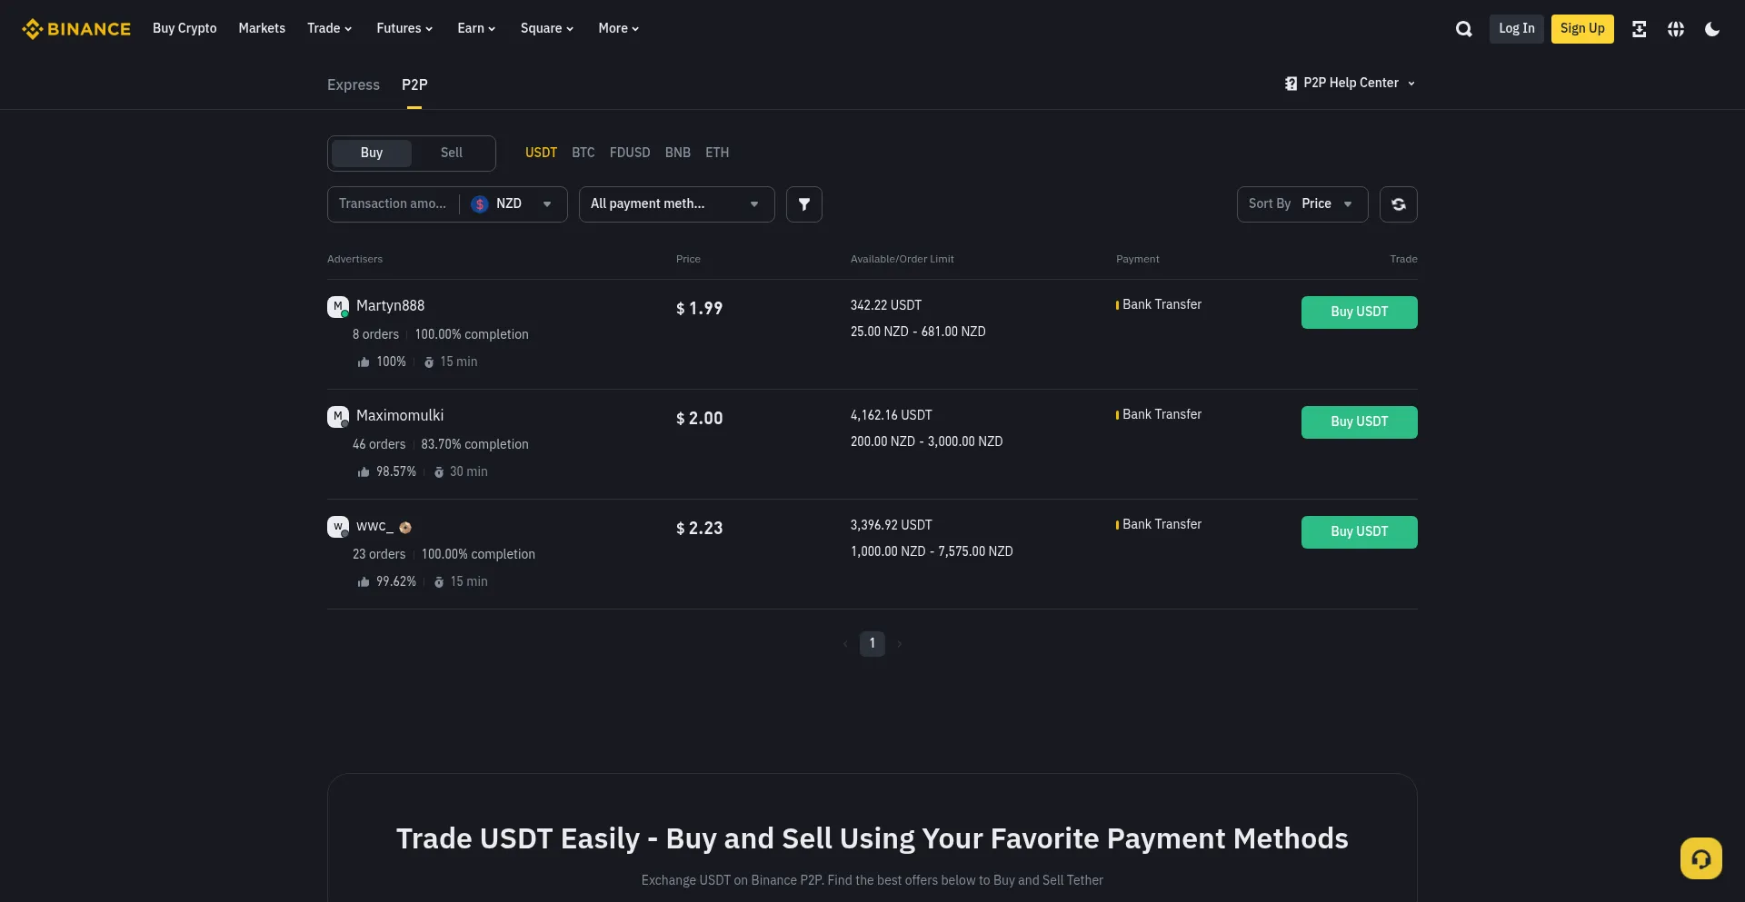The image size is (1745, 902).
Task: Buy USDT from Maximomulki
Action: pos(1359,421)
